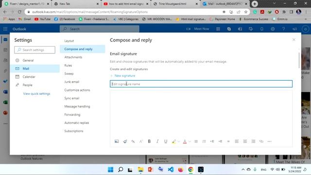Open Sync email settings

click(x=72, y=98)
